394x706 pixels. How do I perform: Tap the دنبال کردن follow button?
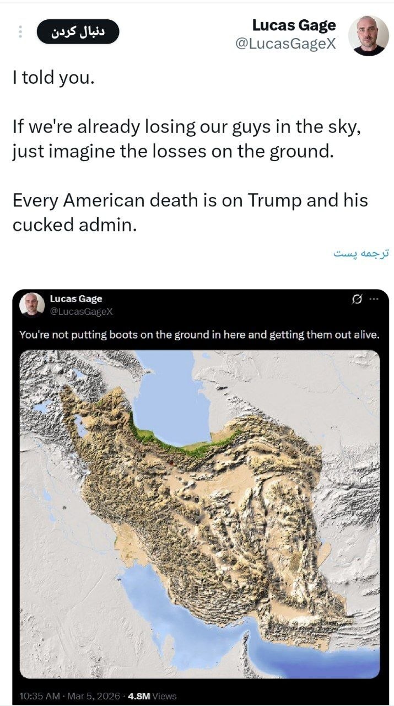pos(78,32)
